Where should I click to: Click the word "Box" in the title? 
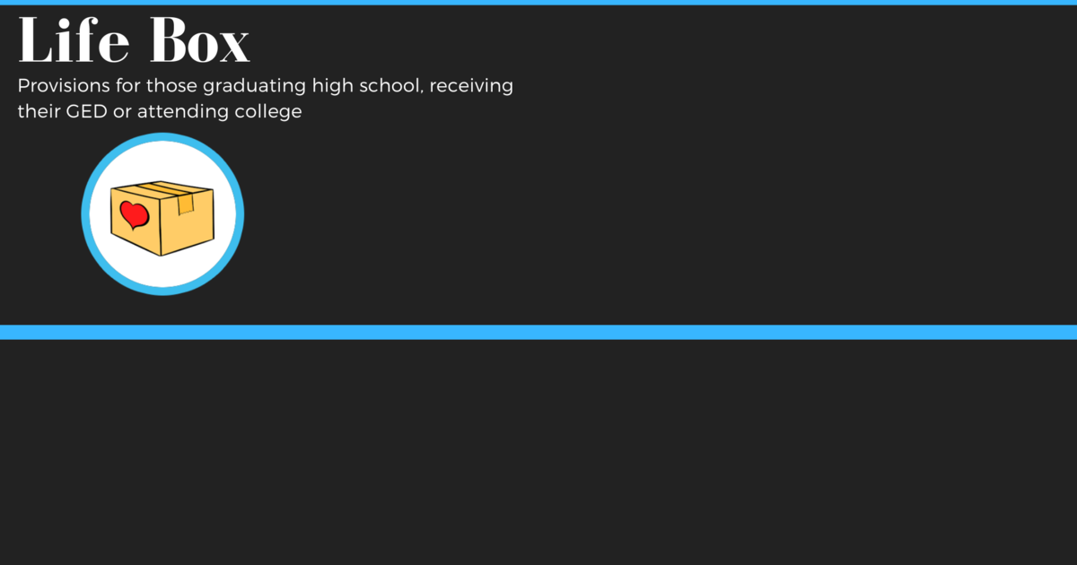(199, 40)
